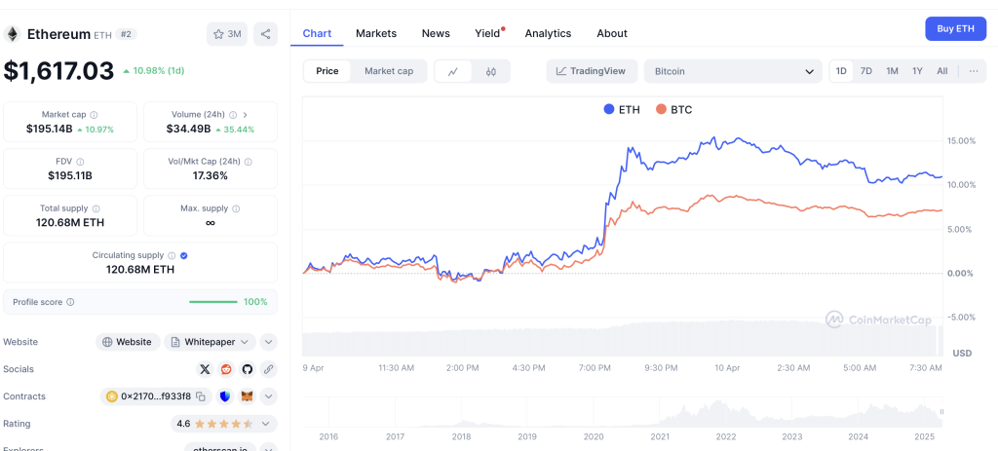
Task: Select the 1Y time range
Action: tap(917, 71)
